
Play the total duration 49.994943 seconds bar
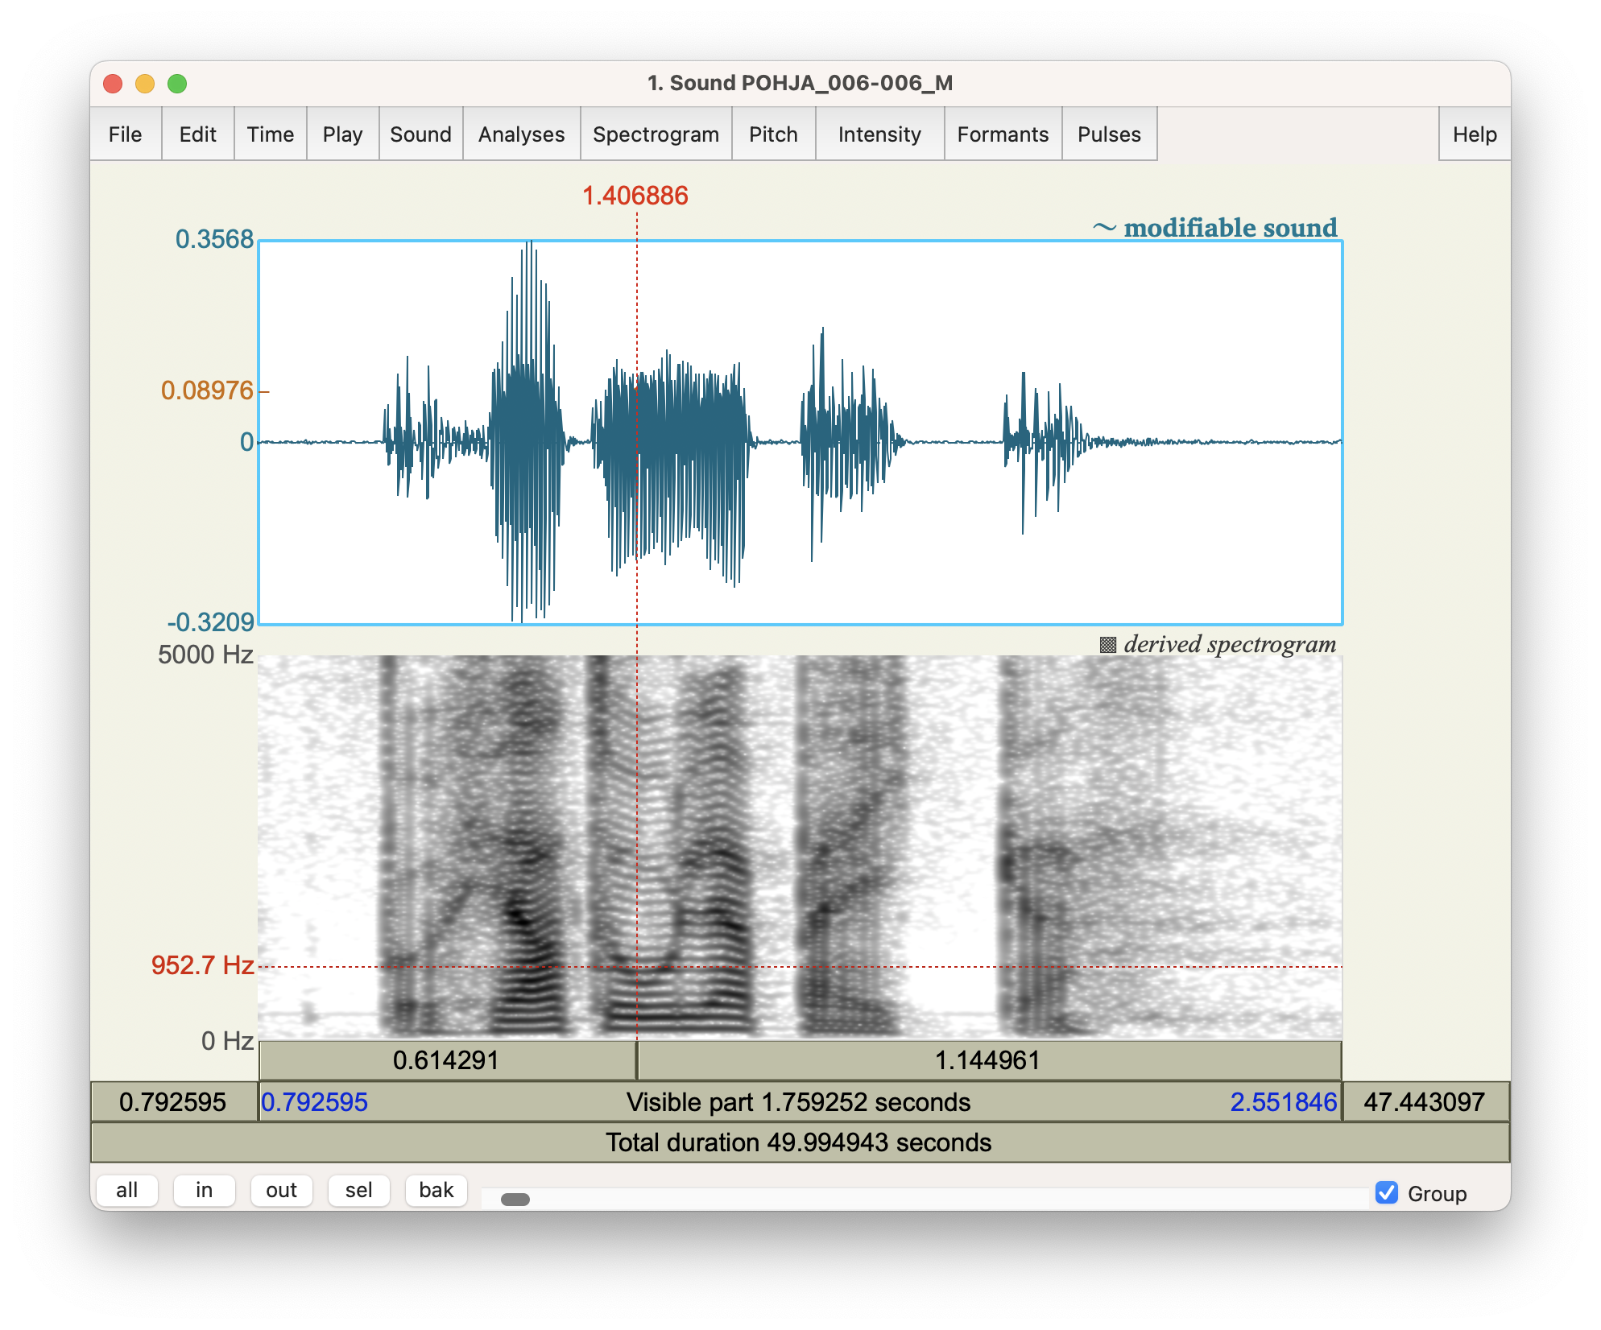point(800,1142)
